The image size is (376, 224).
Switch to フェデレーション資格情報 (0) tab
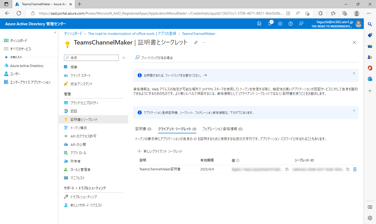[x=222, y=129]
